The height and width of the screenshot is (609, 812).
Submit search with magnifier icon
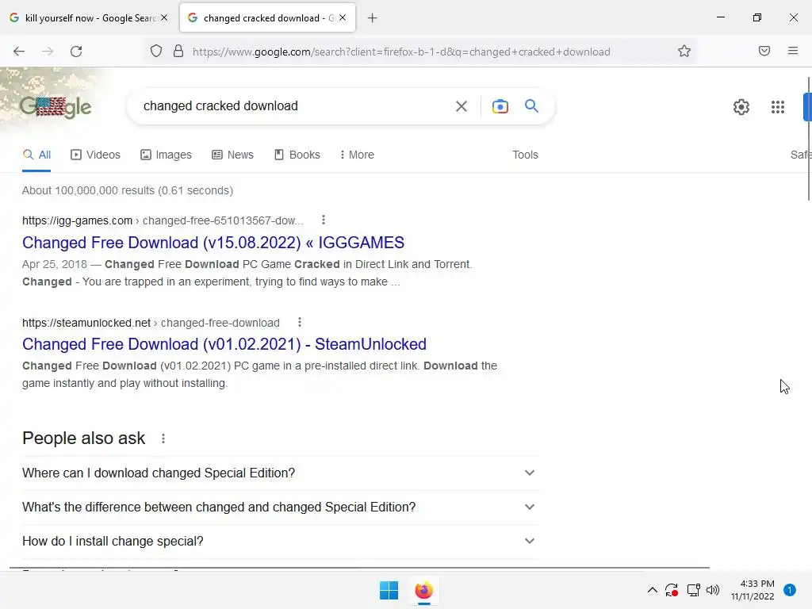click(x=532, y=106)
